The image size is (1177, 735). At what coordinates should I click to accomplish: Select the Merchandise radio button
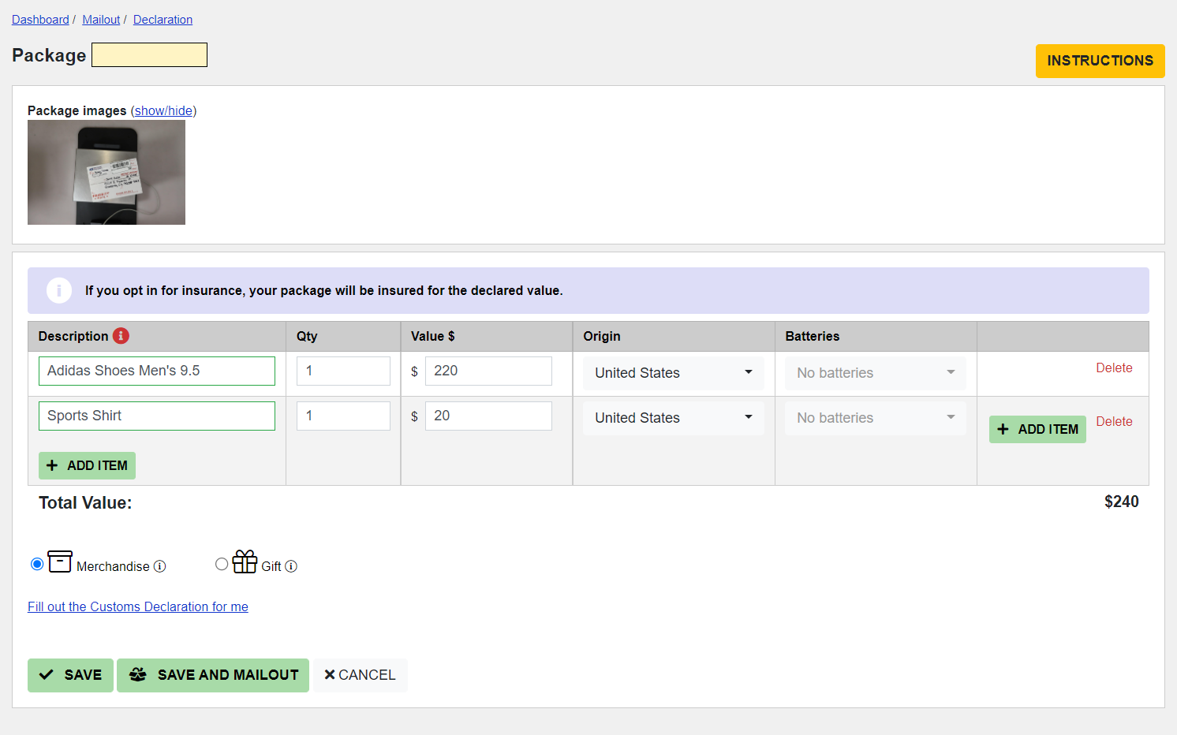(36, 564)
